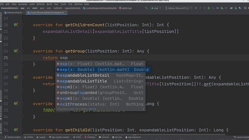Place cursor after exp on line 25
This screenshot has width=249, height=140.
(x=68, y=58)
